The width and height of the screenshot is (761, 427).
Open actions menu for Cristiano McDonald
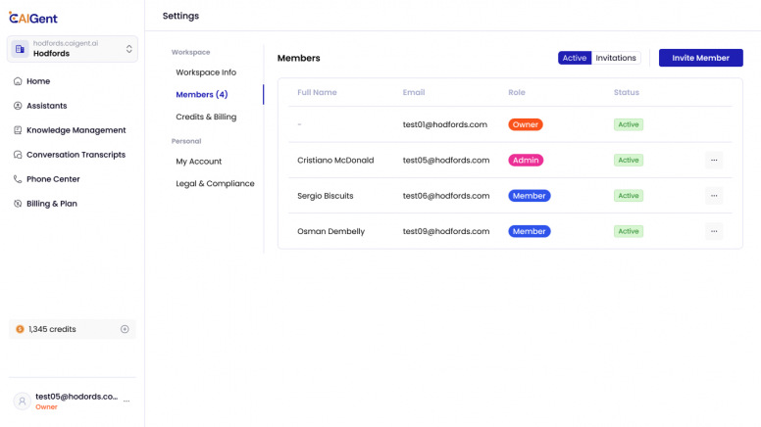pos(713,160)
